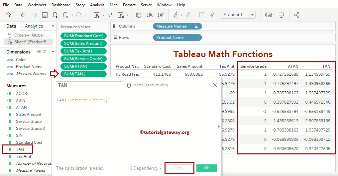Viewport: 338px width, 176px height.
Task: Open the Dimensions pane menu arrow
Action: coord(53,52)
